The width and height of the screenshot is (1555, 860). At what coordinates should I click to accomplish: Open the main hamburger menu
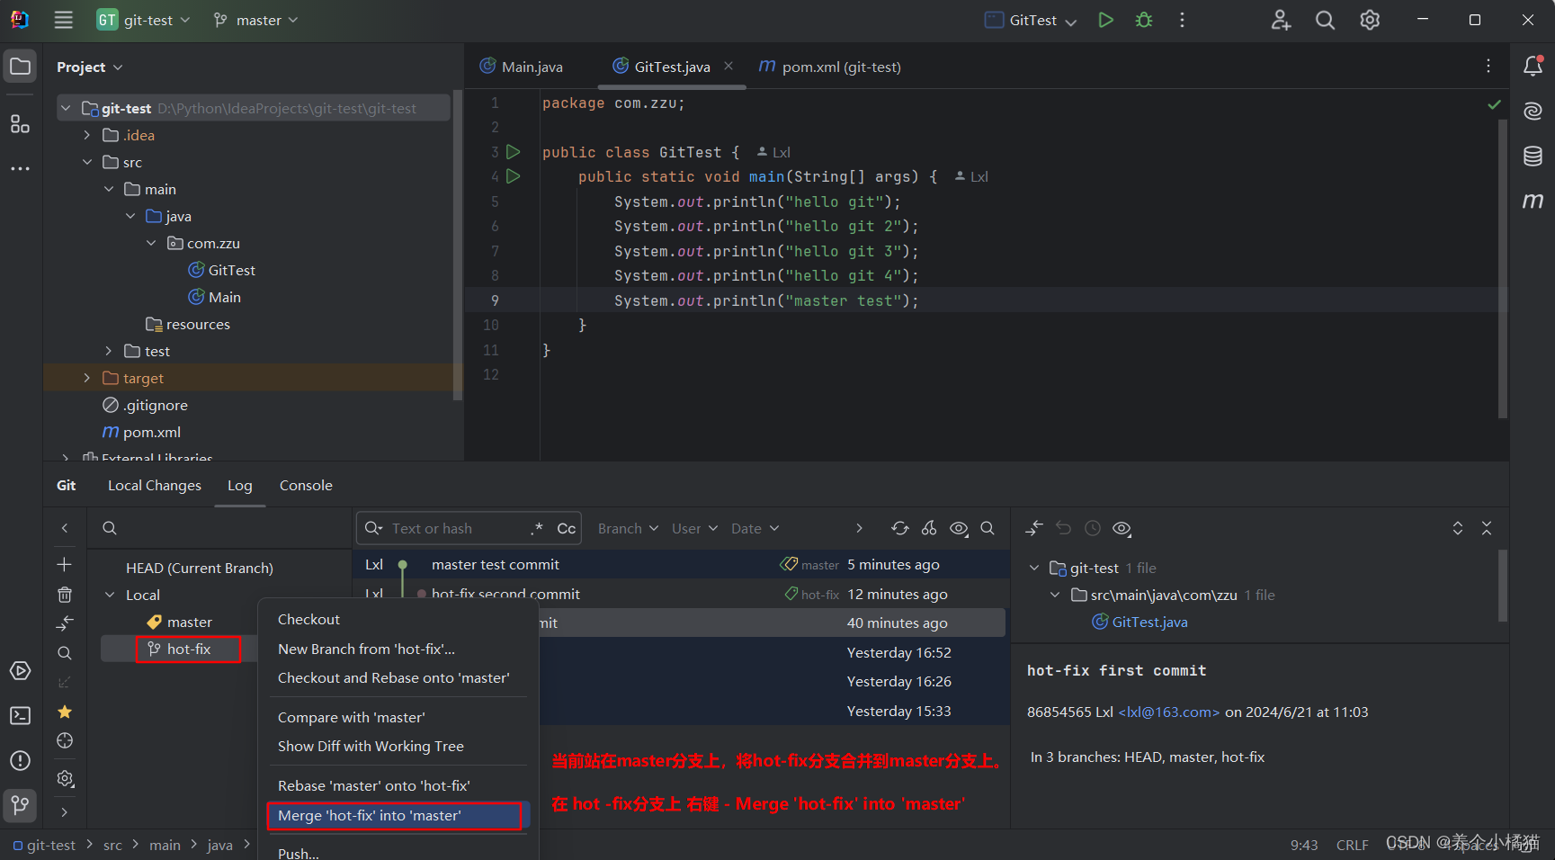tap(63, 20)
